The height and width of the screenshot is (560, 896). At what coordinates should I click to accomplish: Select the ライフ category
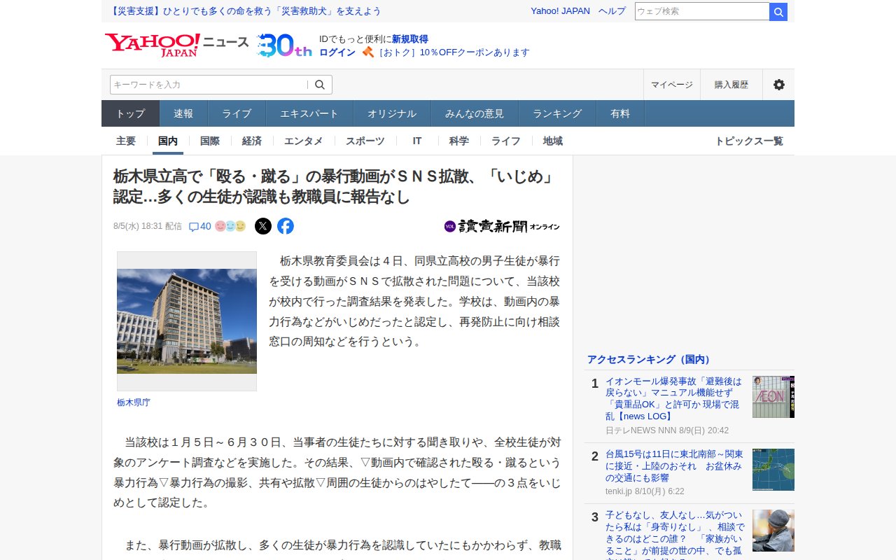click(x=506, y=141)
